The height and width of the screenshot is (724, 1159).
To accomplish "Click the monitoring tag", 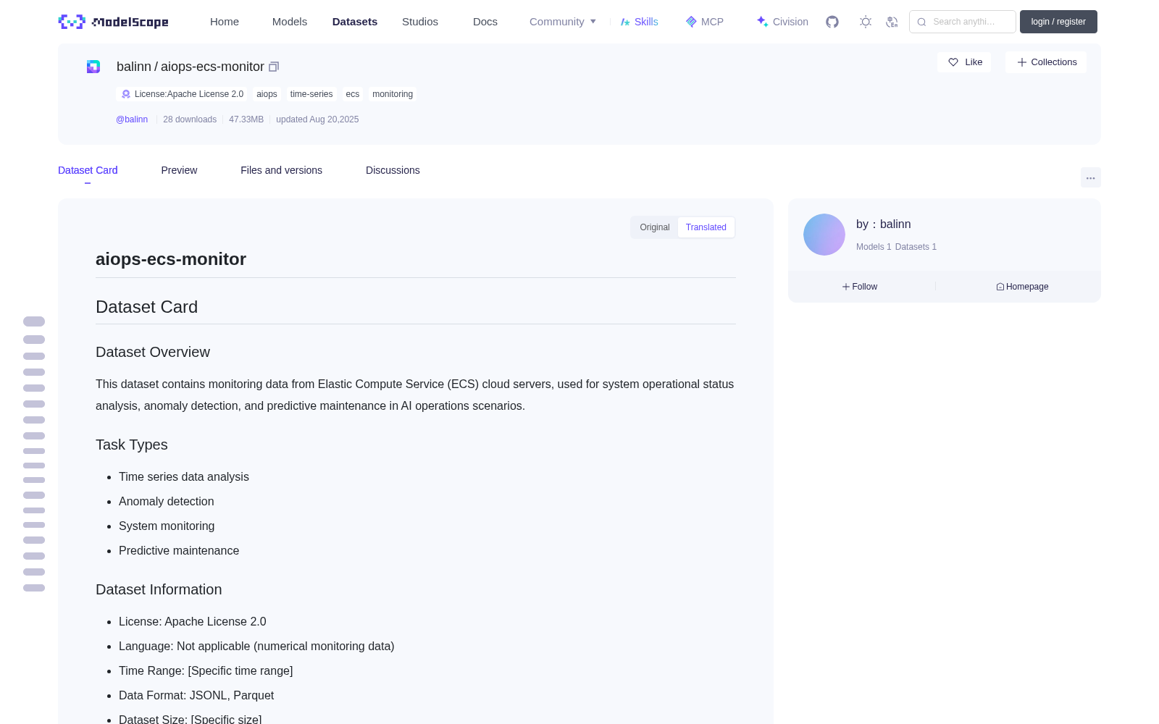I will tap(393, 94).
